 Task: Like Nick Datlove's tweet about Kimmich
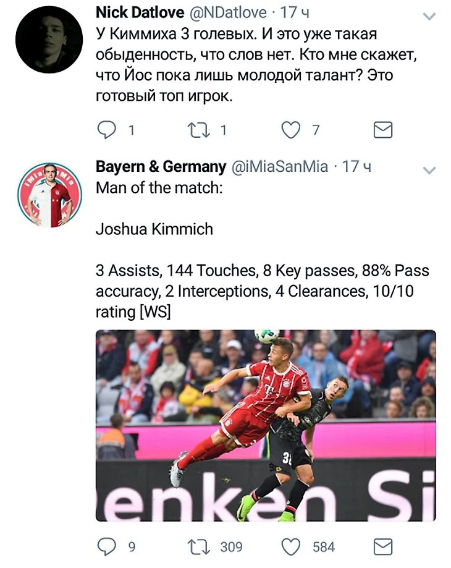click(x=291, y=130)
